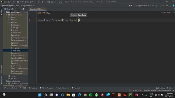This screenshot has height=98, width=175.
Task: Open the myfirstDIPFile run configuration dropdown
Action: (x=142, y=5)
